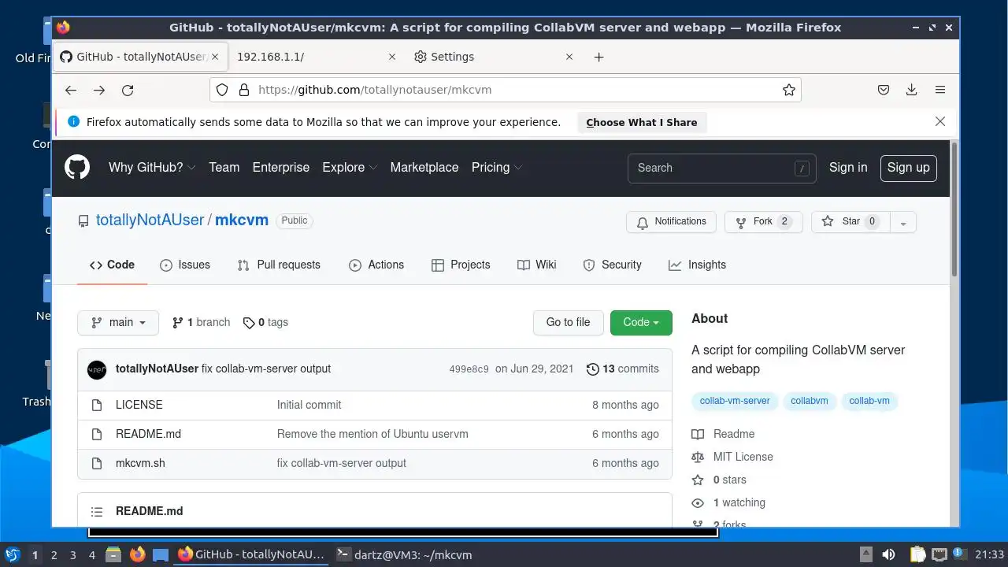This screenshot has height=567, width=1008.
Task: Close the Settings tab
Action: point(569,57)
